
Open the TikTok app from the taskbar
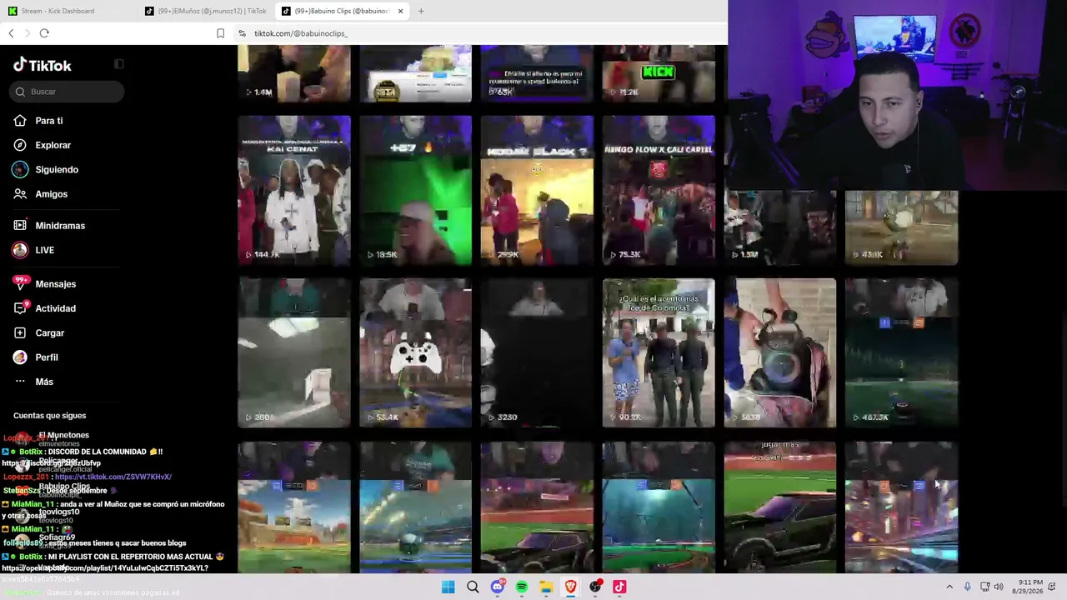(x=619, y=587)
